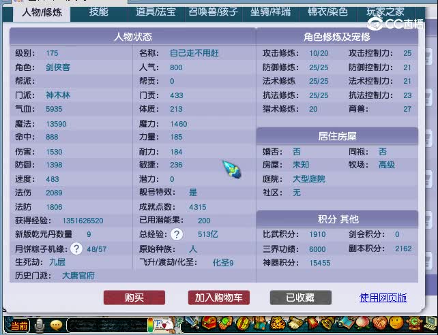
Task: Click the handshake friends icon
Action: point(379,323)
